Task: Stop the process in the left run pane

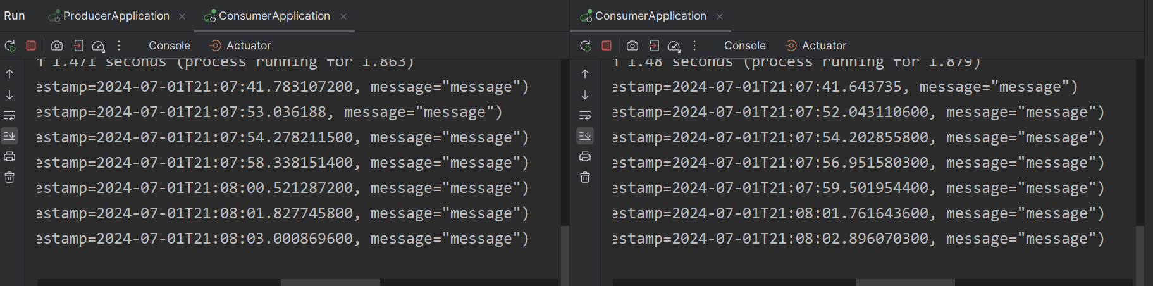Action: tap(31, 46)
